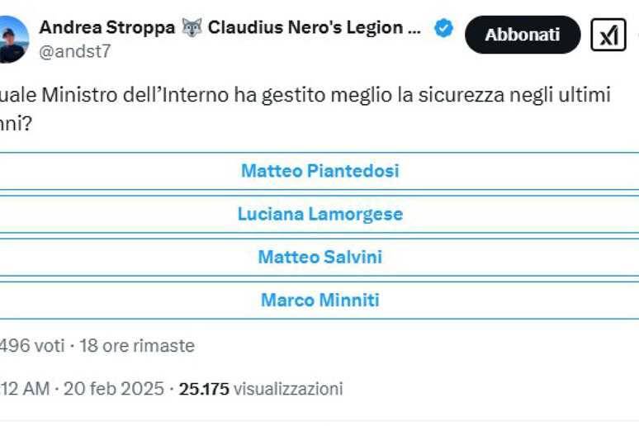Click the poll question text
Screen dimensions: 639x426
[x=305, y=109]
